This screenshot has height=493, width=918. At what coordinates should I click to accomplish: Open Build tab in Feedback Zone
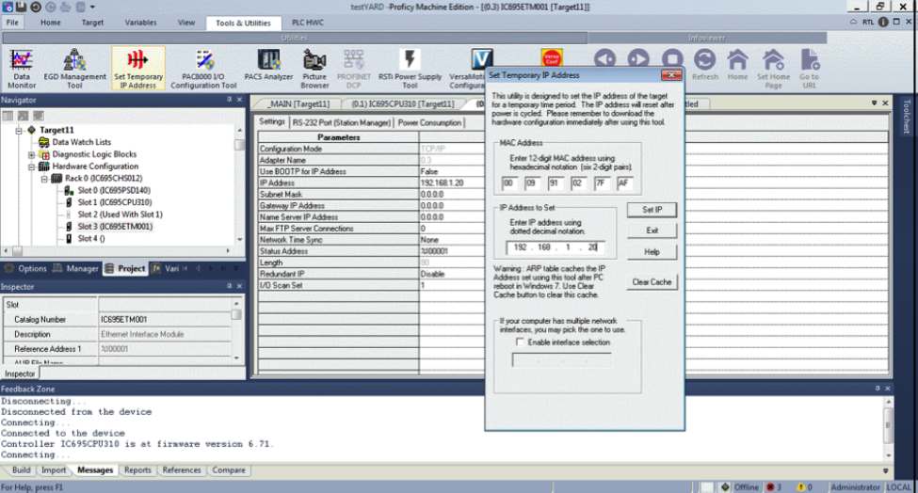(21, 470)
